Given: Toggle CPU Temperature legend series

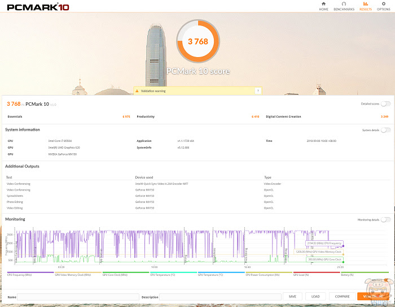Looking at the screenshot, I should (x=173, y=274).
